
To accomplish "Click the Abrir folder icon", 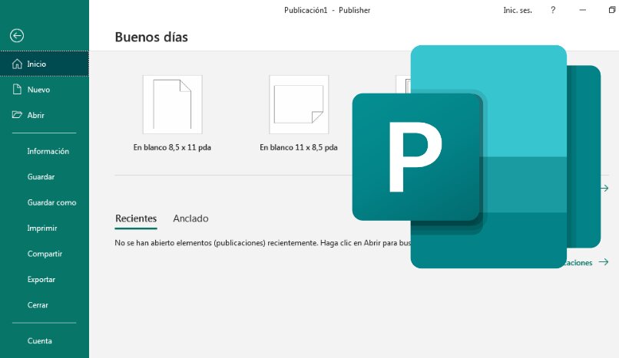I will point(17,115).
